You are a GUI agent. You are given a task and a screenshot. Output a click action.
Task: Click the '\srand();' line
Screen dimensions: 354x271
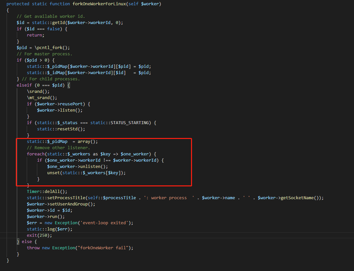click(x=38, y=92)
